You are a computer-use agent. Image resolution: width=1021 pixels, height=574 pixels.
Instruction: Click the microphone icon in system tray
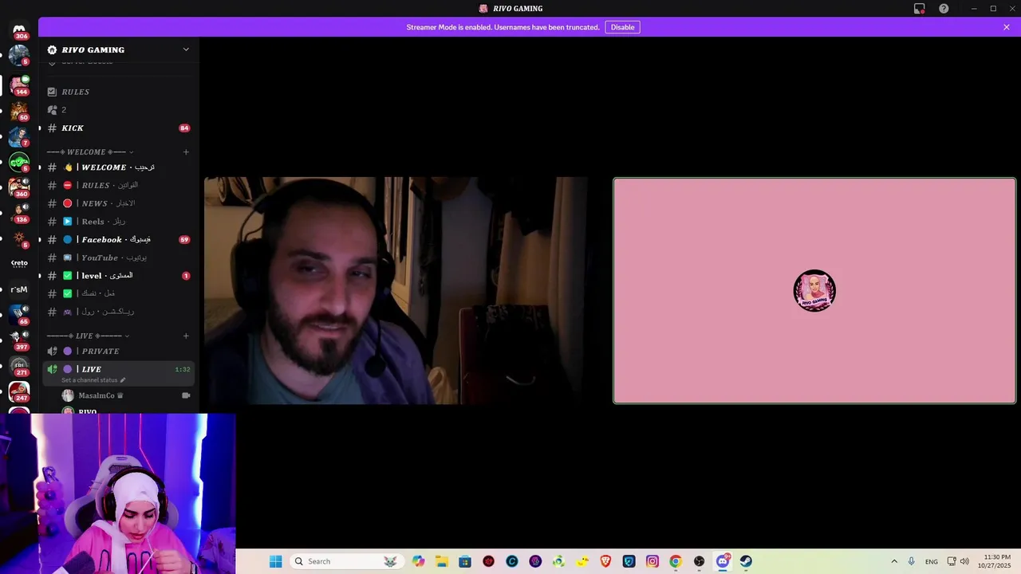(x=912, y=561)
